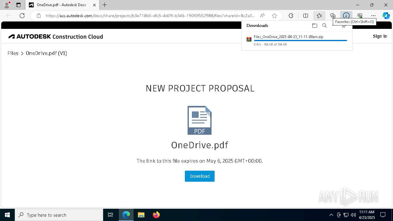Open the notification center
Viewport: 393px width, 221px height.
[383, 215]
